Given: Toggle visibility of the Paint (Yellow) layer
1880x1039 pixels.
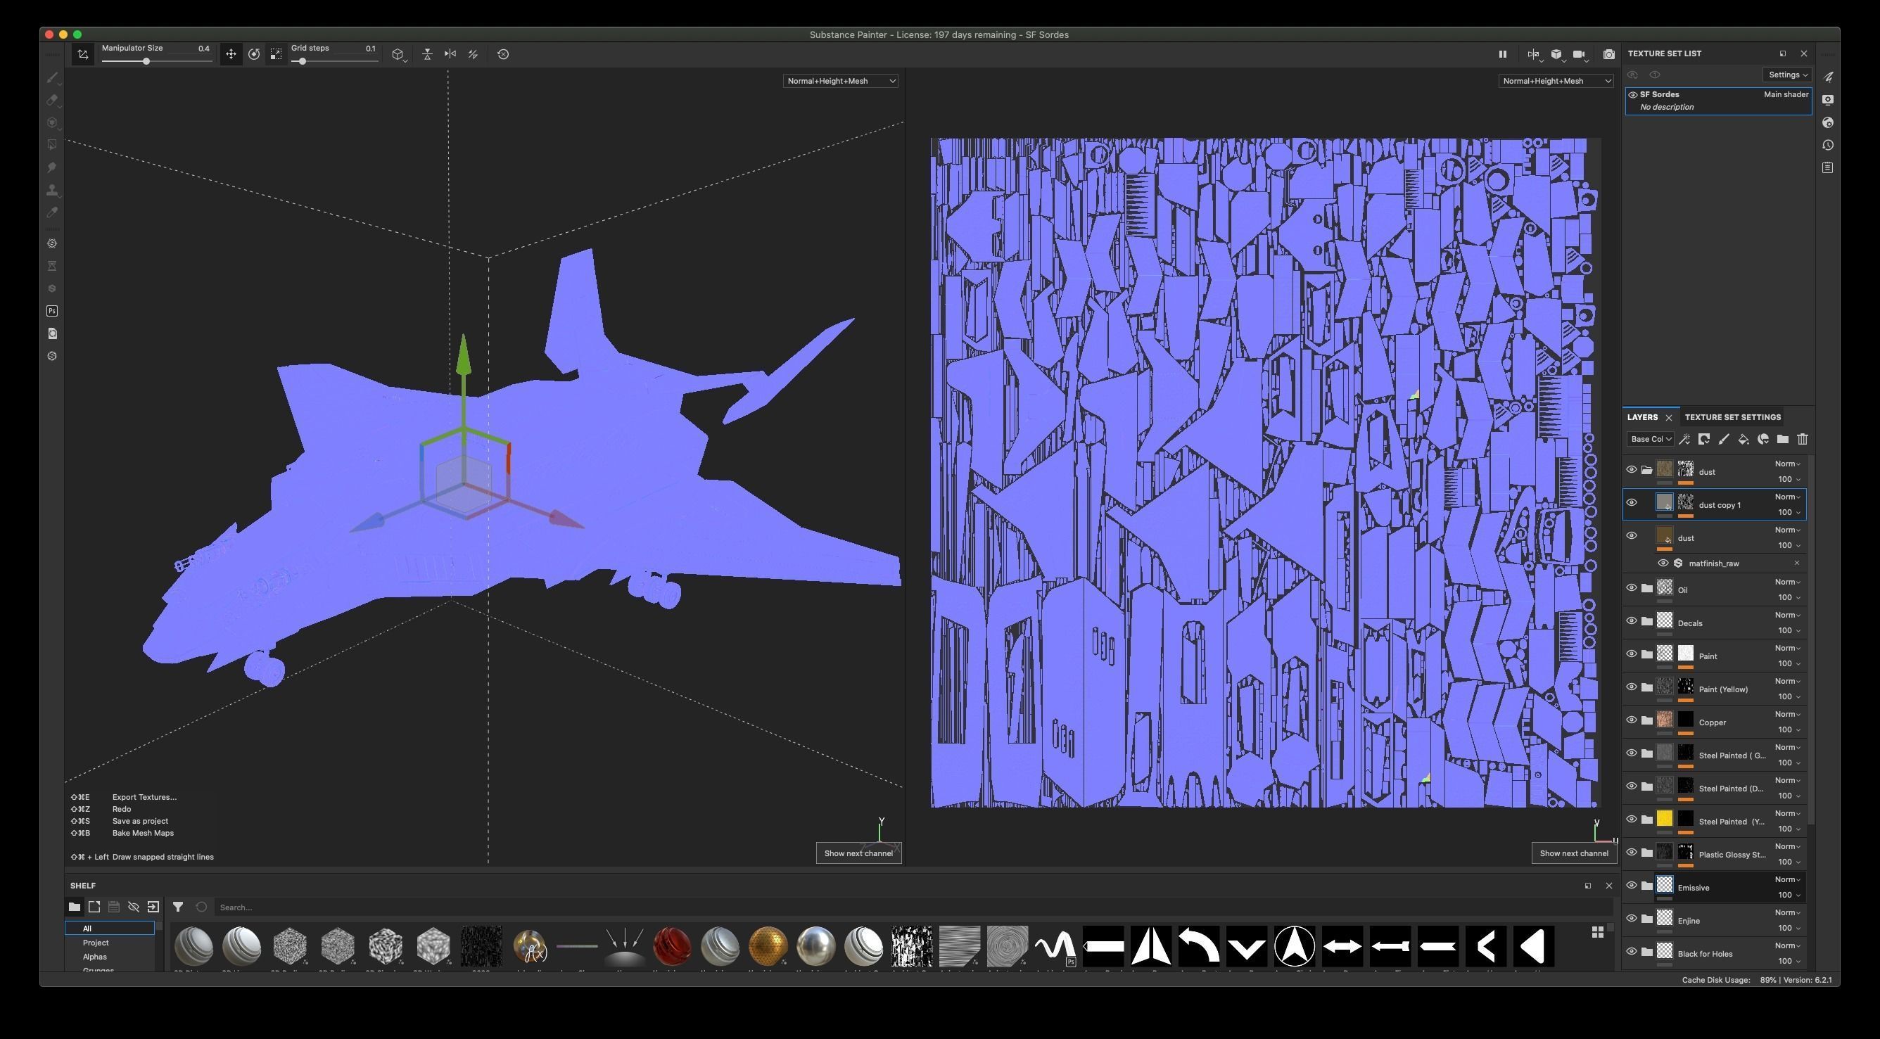Looking at the screenshot, I should click(1631, 687).
